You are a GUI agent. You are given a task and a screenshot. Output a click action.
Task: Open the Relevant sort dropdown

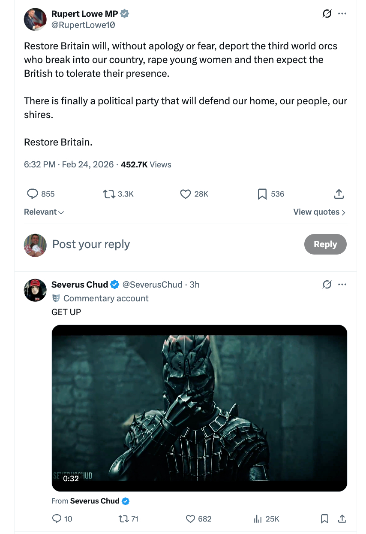pos(44,212)
